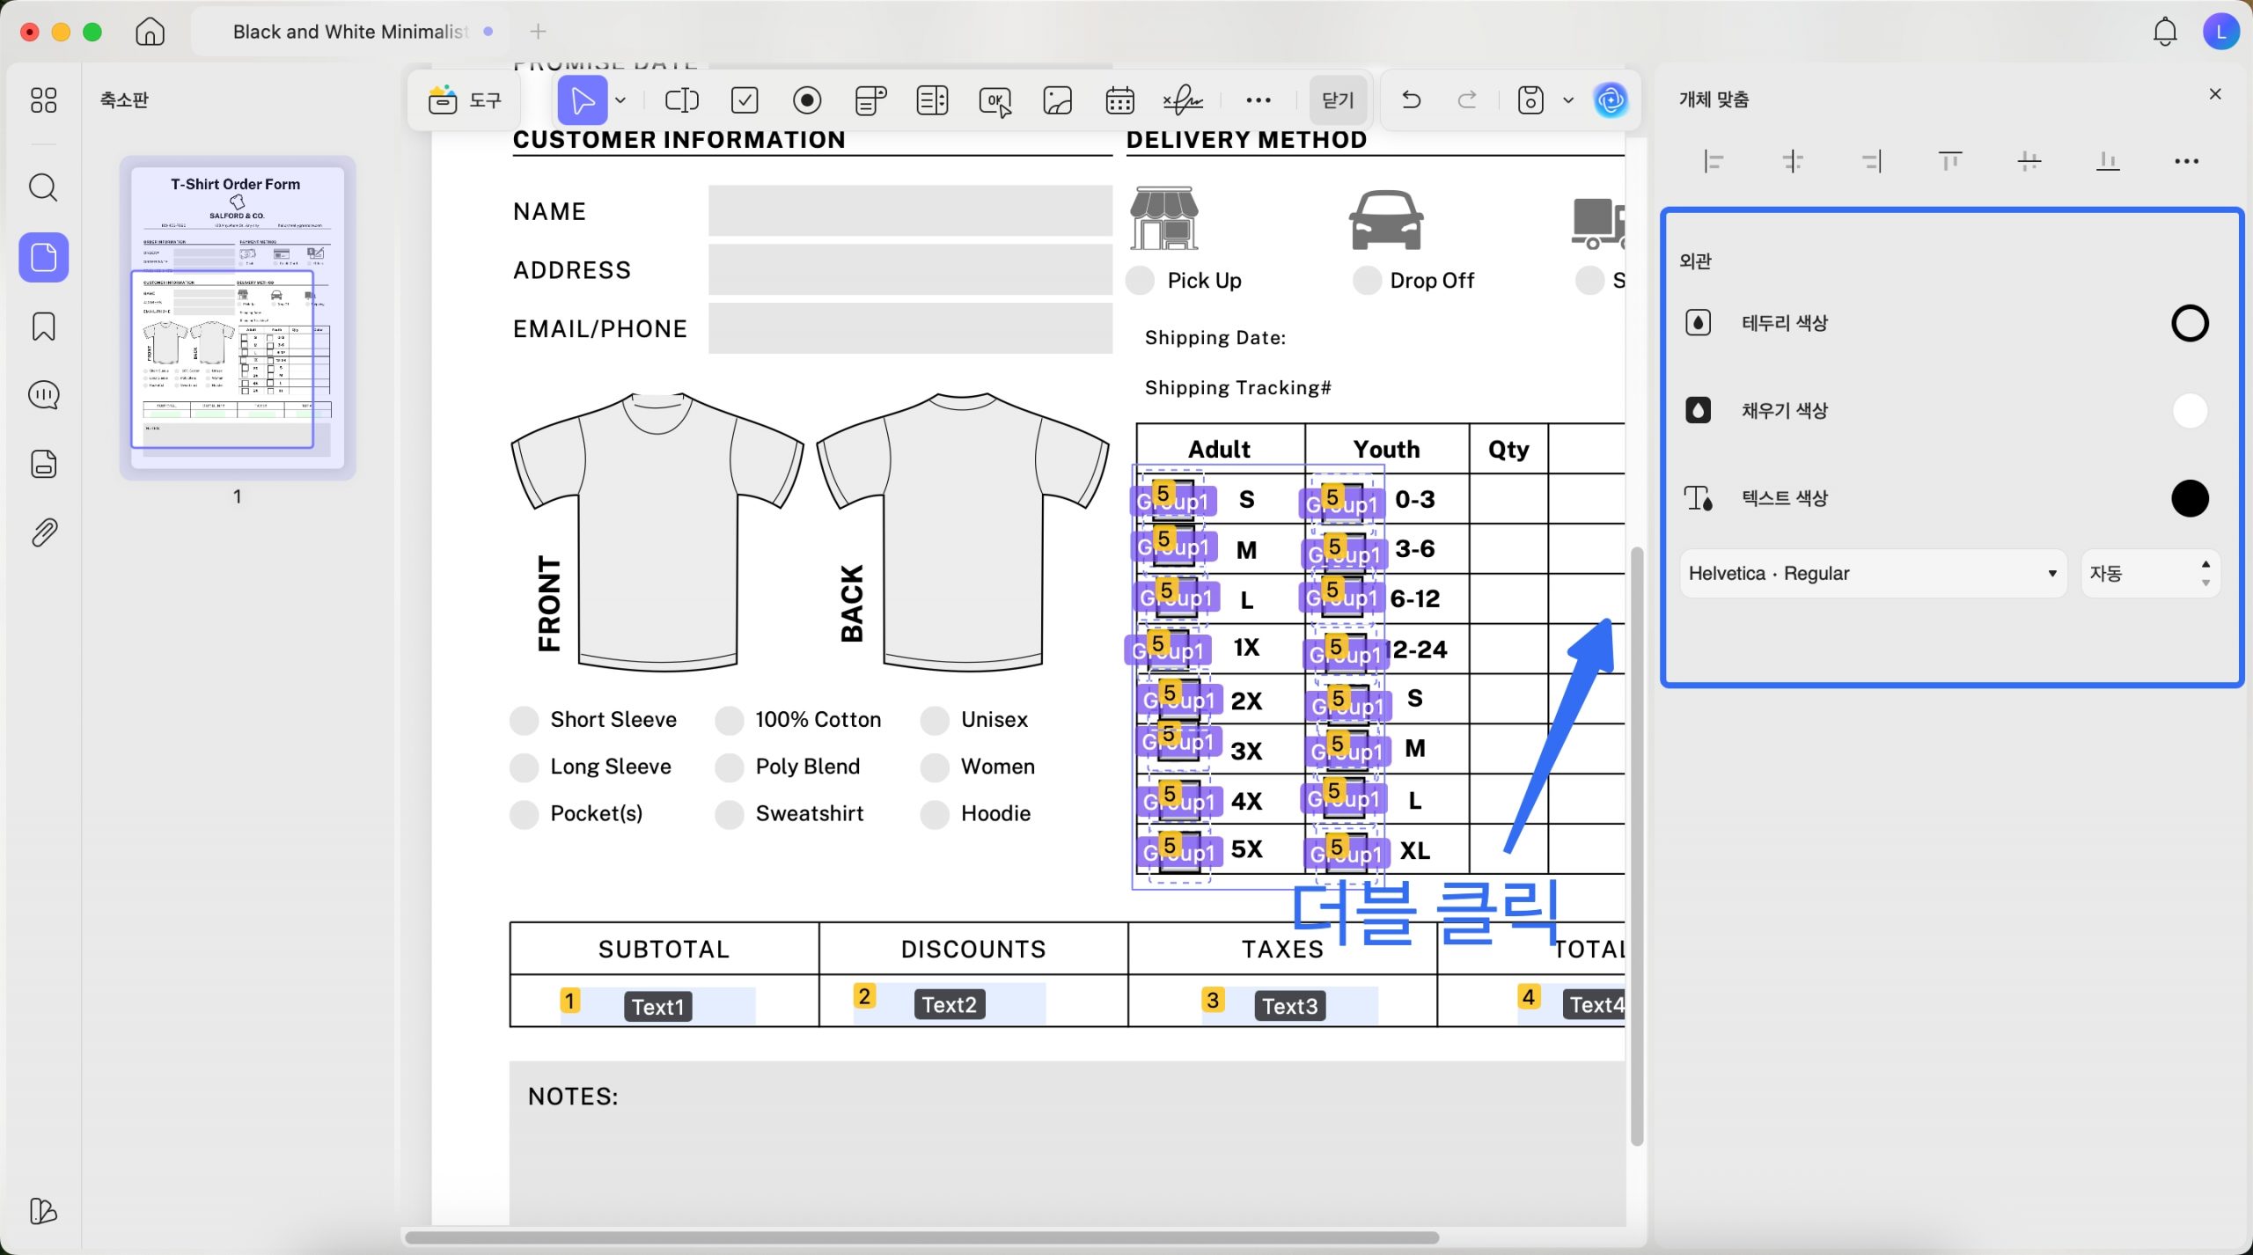Open the bookmarks sidebar panel
Screen dimensions: 2253x1255
click(43, 327)
